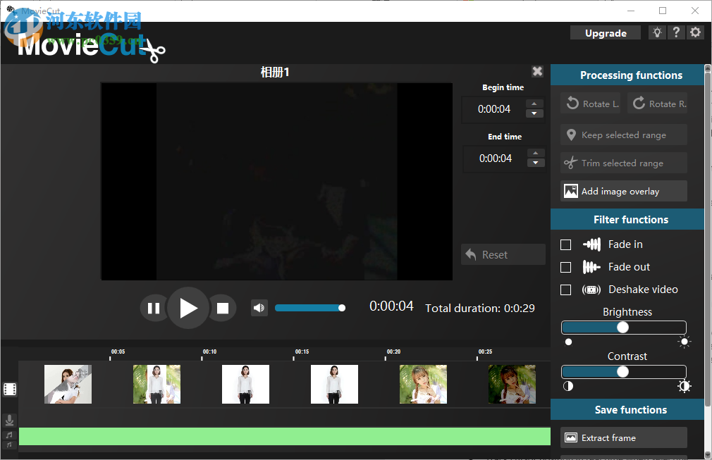Screen dimensions: 712x460
Task: Click the microphone recording icon
Action: pos(9,420)
